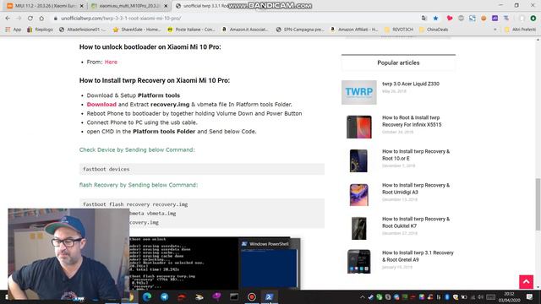Click the 'fastboot devices' command text

point(107,169)
